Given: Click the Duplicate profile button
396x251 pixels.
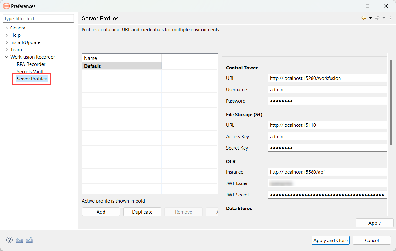Looking at the screenshot, I should point(142,212).
